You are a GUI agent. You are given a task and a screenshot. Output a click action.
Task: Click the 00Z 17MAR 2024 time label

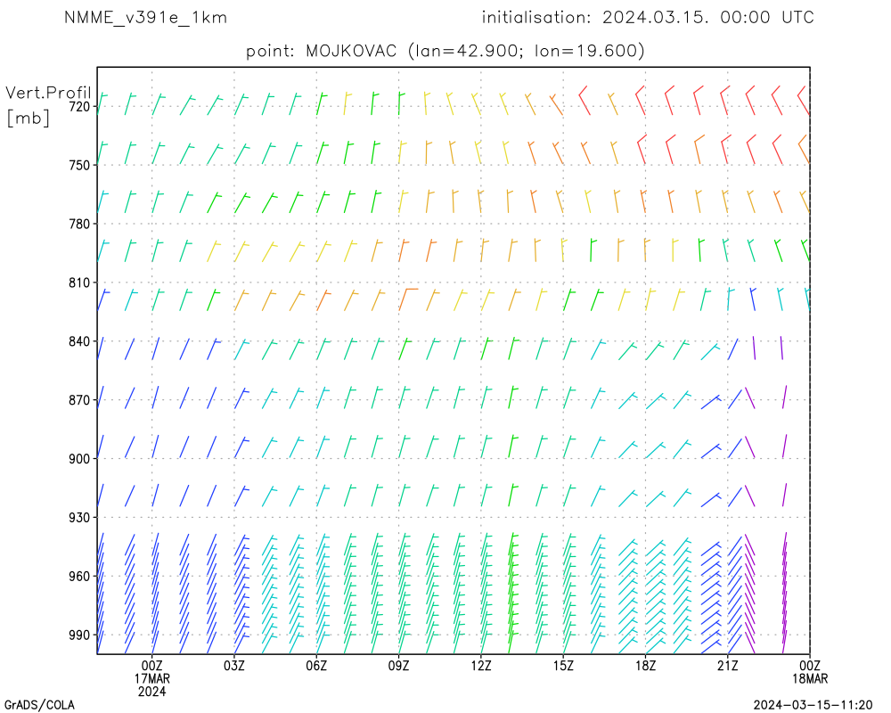(x=151, y=678)
